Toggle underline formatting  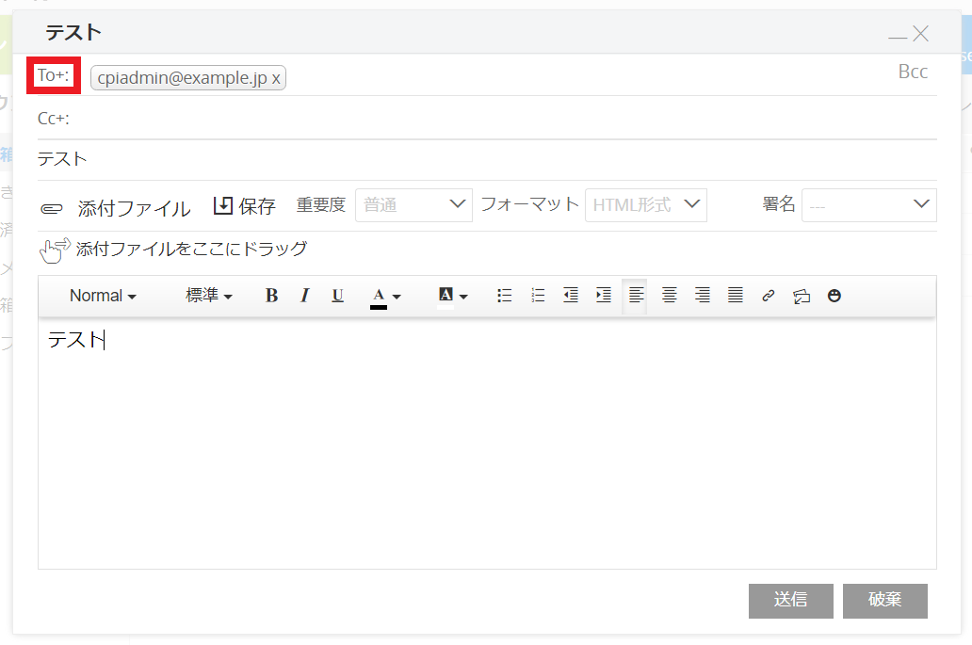[337, 296]
